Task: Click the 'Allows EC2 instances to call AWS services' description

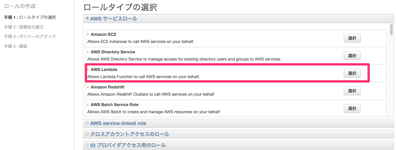Action: click(140, 42)
